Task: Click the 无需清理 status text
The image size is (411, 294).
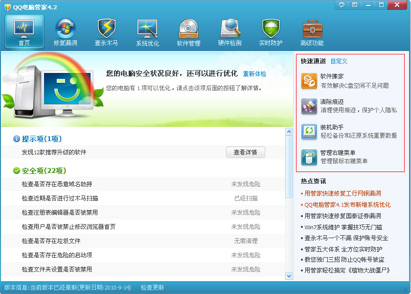Action: pos(246,241)
